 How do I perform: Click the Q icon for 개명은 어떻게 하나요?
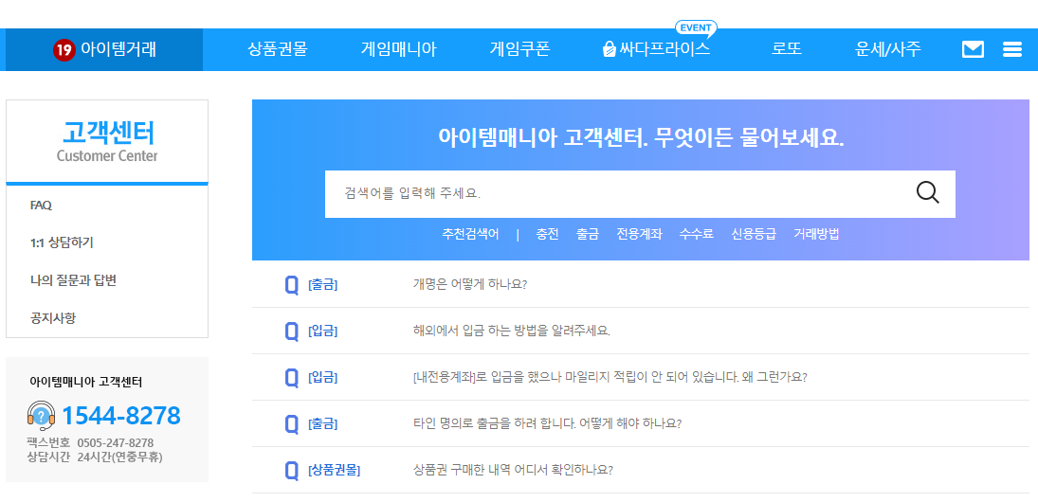(291, 285)
